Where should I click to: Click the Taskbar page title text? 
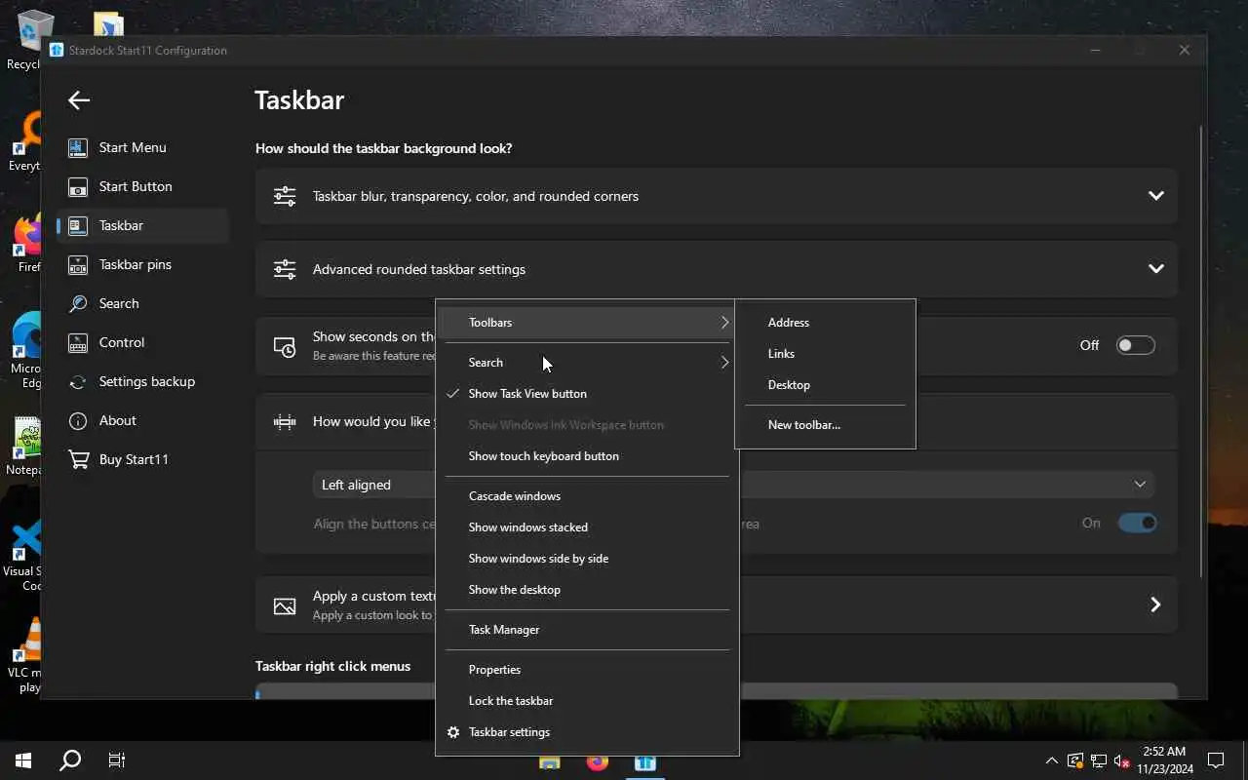[x=299, y=99]
